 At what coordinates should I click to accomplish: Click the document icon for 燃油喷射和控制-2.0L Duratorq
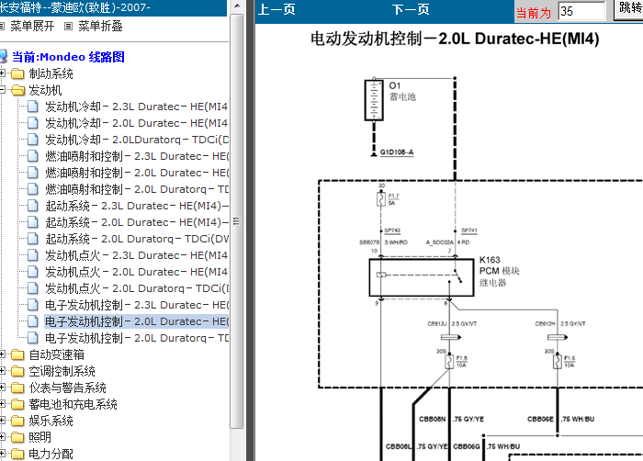(33, 189)
